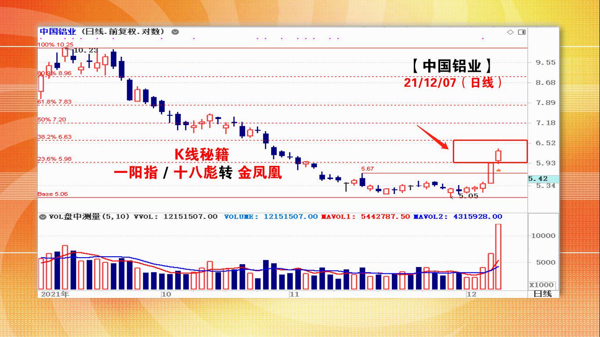This screenshot has width=600, height=337.
Task: Click the month 10 time axis marker
Action: click(x=166, y=294)
